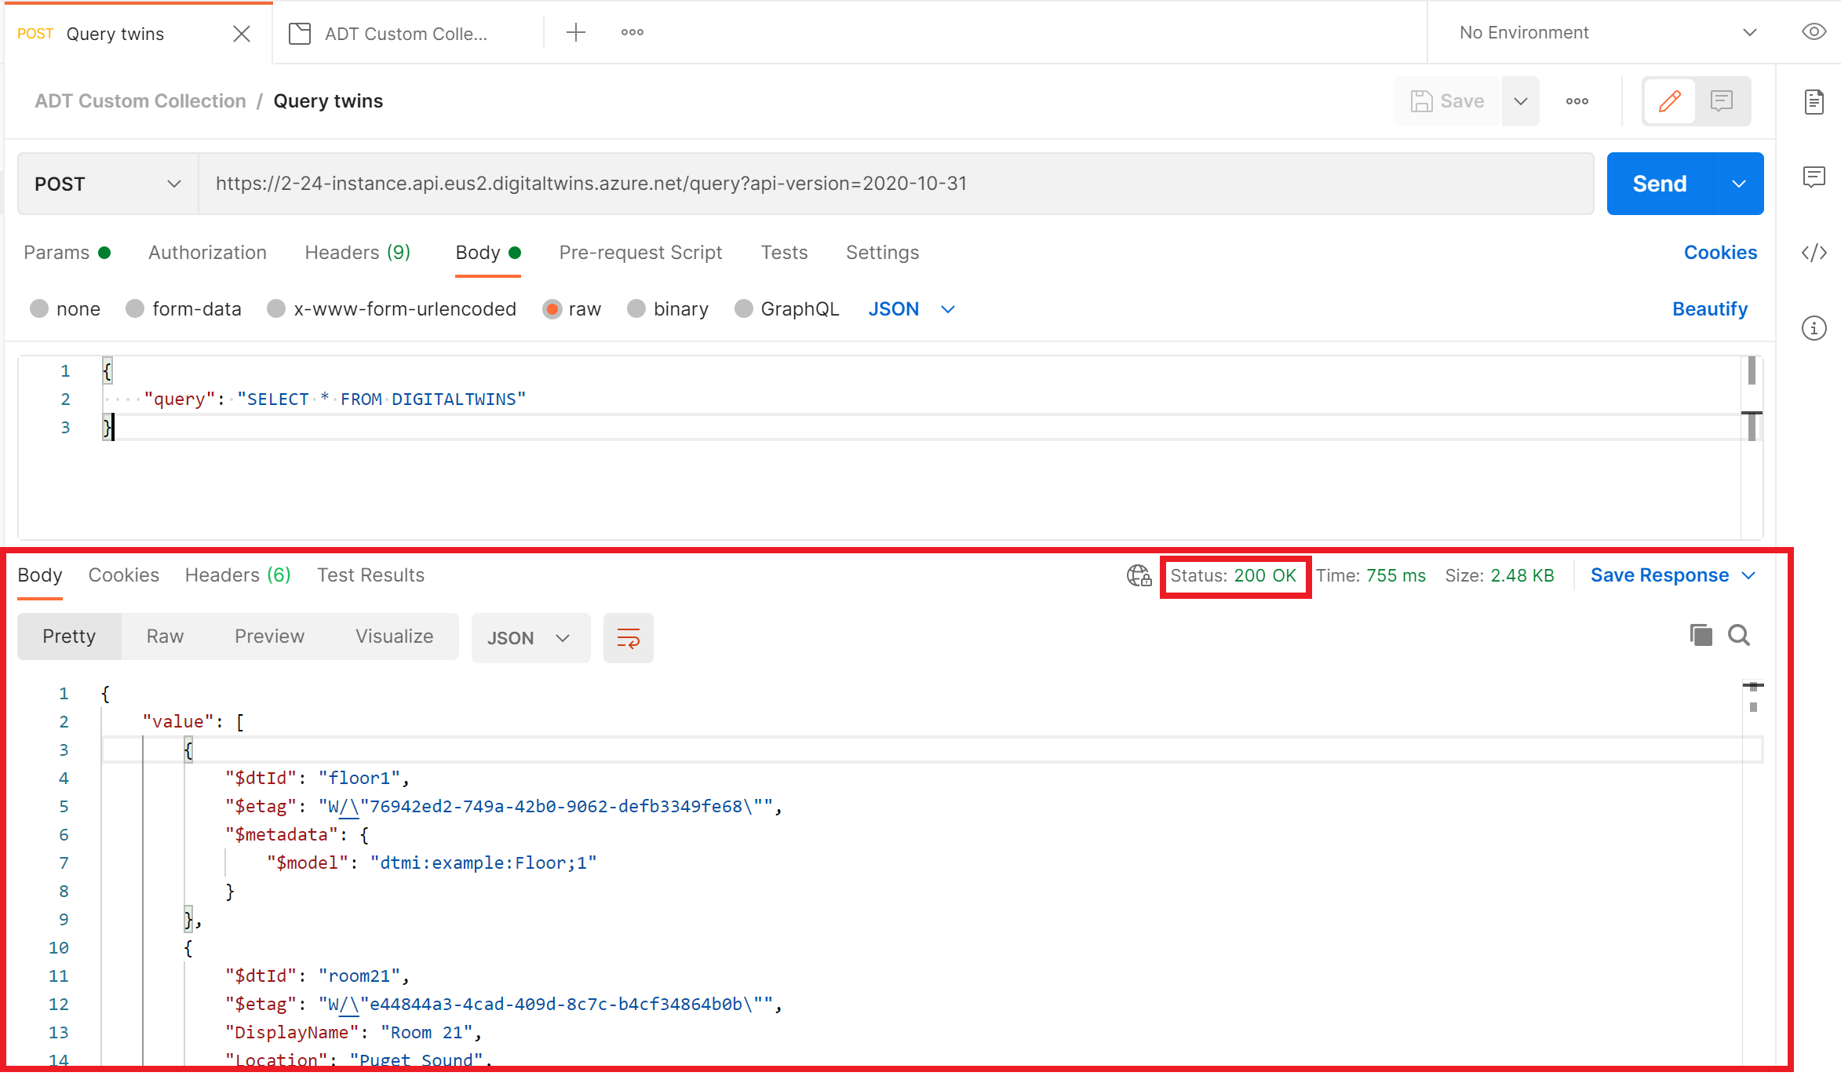This screenshot has width=1841, height=1076.
Task: Click the globe/environment icon in response
Action: click(x=1132, y=575)
